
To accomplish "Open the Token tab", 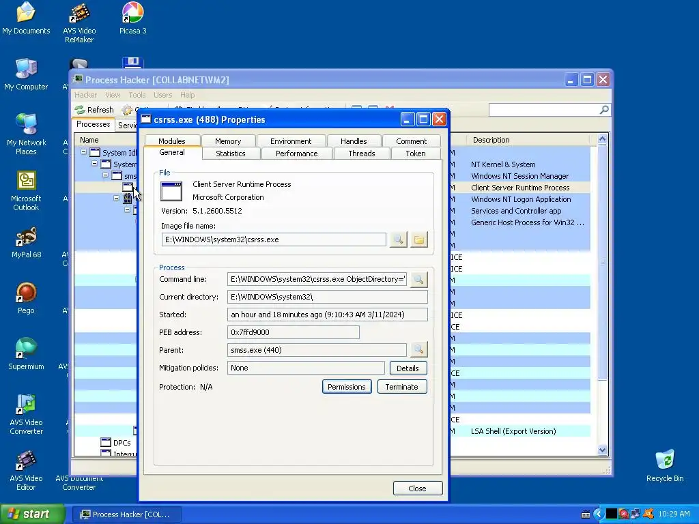I will click(416, 154).
